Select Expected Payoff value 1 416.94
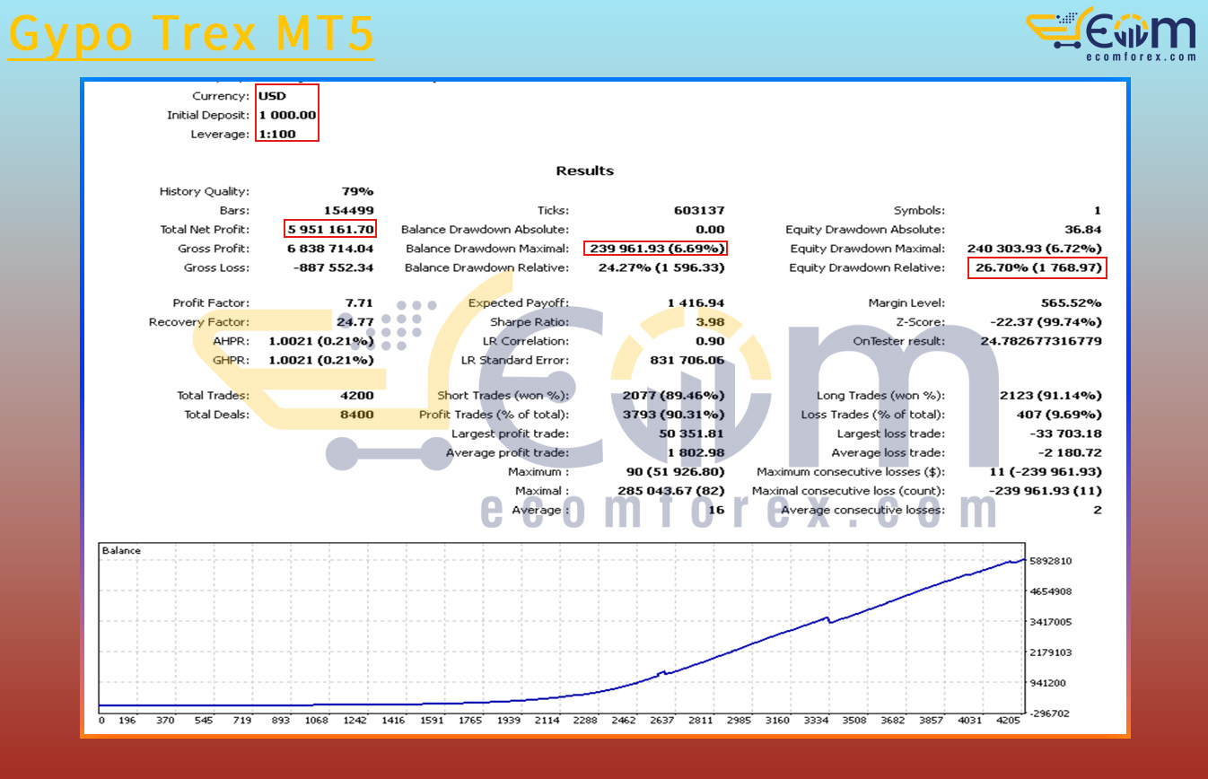Image resolution: width=1208 pixels, height=779 pixels. tap(696, 303)
